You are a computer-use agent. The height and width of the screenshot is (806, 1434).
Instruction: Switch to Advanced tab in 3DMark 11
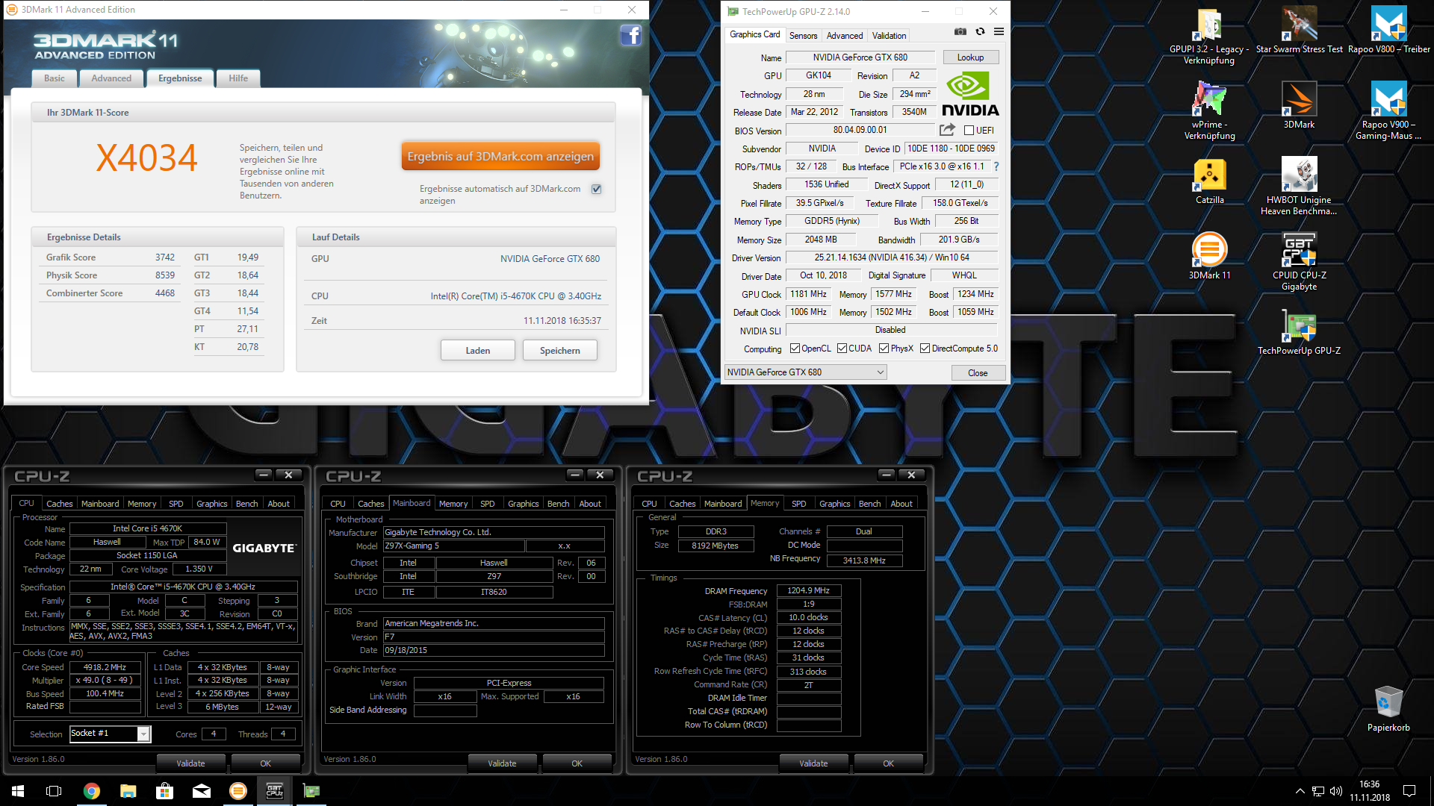click(111, 78)
